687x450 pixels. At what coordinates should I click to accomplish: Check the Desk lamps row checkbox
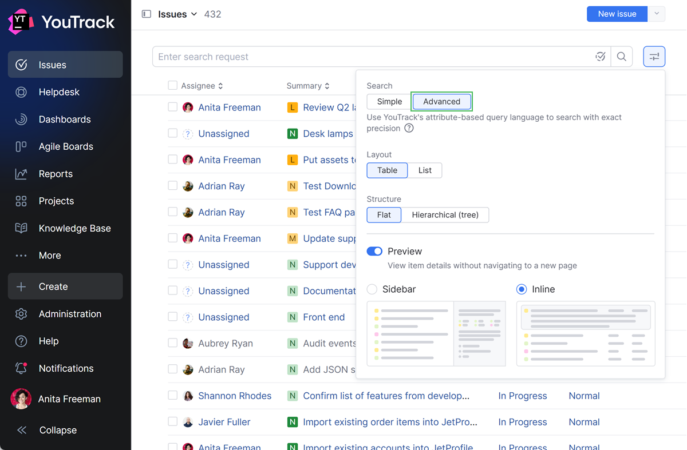[x=172, y=133]
